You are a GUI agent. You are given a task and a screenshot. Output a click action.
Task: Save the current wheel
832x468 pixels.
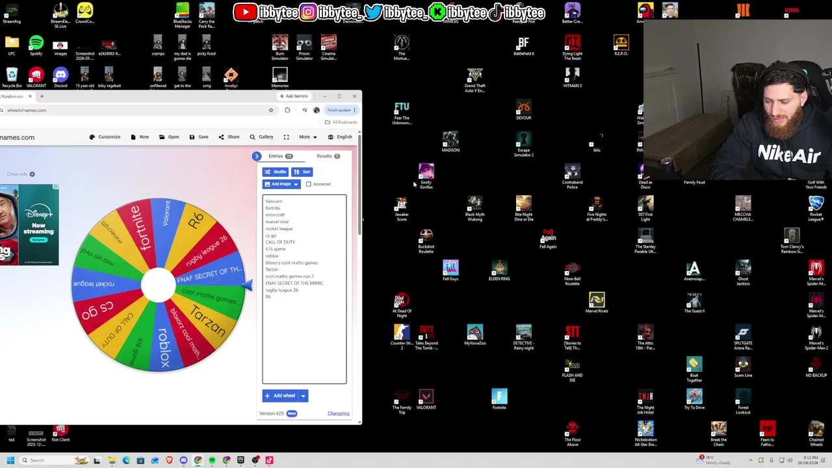199,137
